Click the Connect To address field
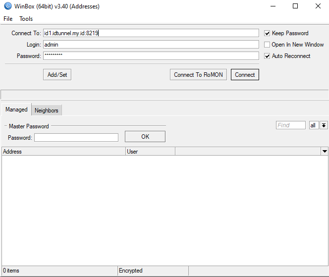This screenshot has width=329, height=277. [x=151, y=33]
